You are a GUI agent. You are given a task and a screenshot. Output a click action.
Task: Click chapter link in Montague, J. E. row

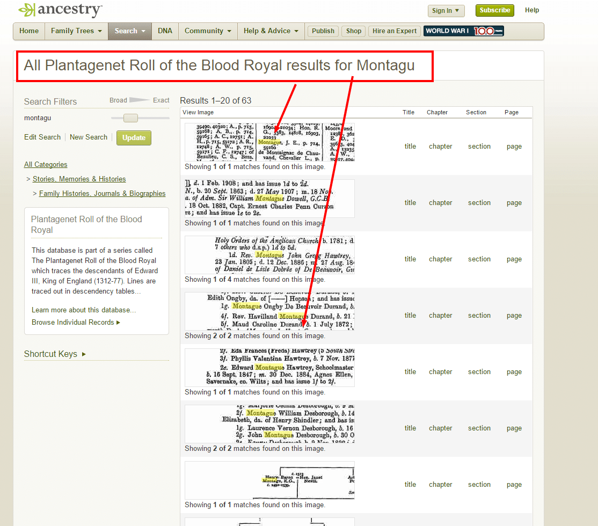pos(441,147)
